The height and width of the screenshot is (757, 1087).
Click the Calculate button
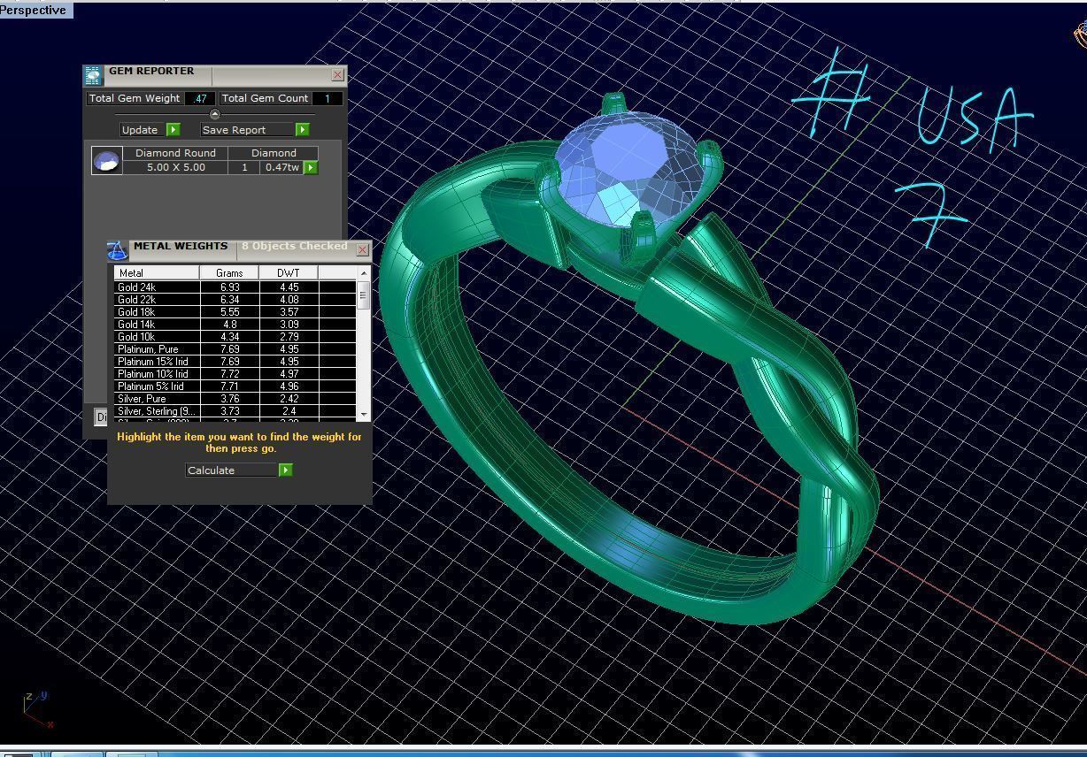pos(232,470)
